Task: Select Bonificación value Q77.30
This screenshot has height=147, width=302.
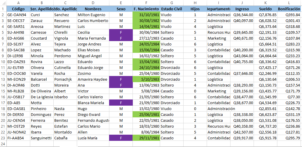Action: (x=289, y=97)
